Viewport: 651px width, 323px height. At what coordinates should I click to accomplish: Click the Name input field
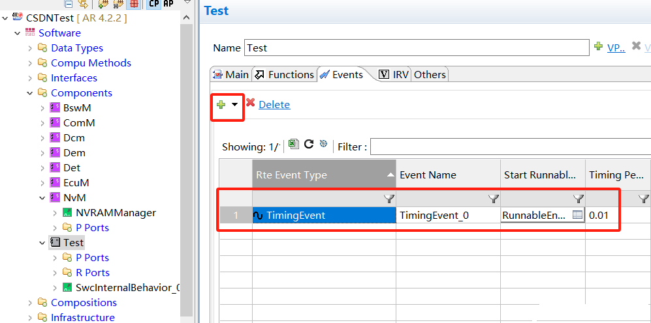click(417, 48)
